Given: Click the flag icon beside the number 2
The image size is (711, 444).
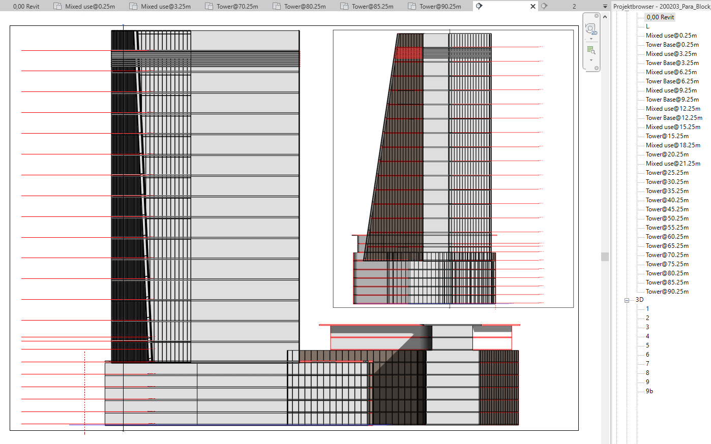Looking at the screenshot, I should click(544, 6).
